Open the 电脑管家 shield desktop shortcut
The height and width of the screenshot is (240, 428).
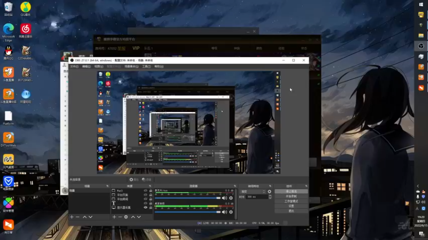click(x=8, y=183)
